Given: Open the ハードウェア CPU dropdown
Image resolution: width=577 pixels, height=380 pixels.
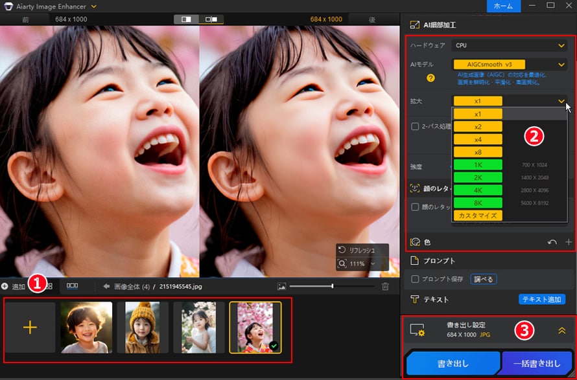Looking at the screenshot, I should (x=509, y=45).
